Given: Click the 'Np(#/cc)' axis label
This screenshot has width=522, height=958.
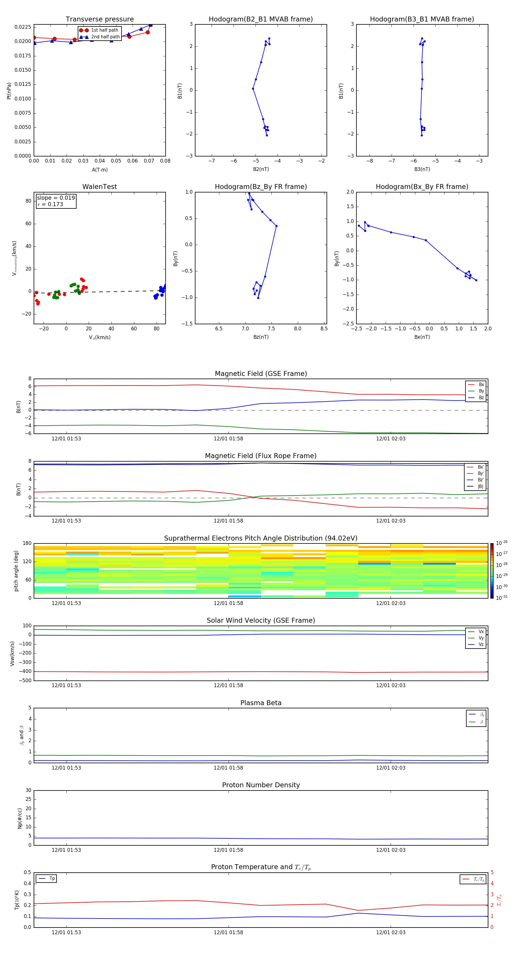Looking at the screenshot, I should (20, 818).
